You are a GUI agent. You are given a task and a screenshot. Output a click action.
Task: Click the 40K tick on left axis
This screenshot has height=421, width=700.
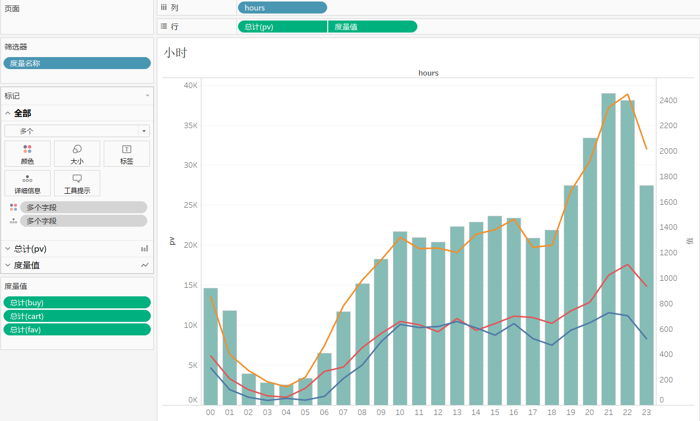pyautogui.click(x=191, y=85)
